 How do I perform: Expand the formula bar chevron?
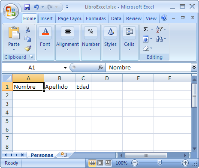(194, 67)
